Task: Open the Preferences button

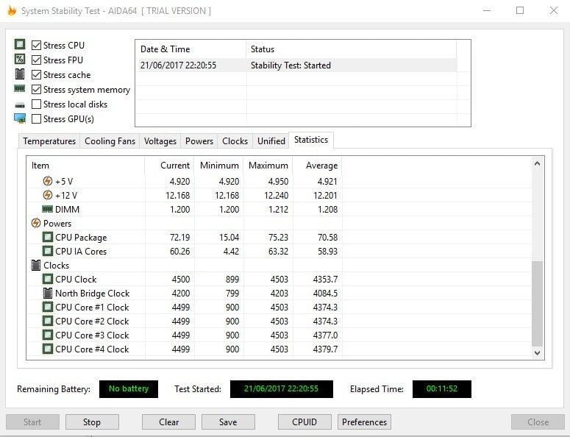Action: coord(364,422)
